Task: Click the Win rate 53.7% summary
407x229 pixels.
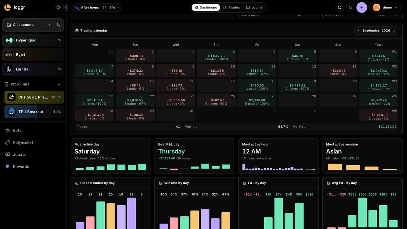Action: click(x=236, y=127)
